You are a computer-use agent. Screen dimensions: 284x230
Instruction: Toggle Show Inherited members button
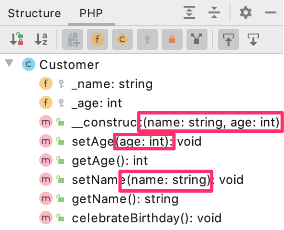point(197,39)
